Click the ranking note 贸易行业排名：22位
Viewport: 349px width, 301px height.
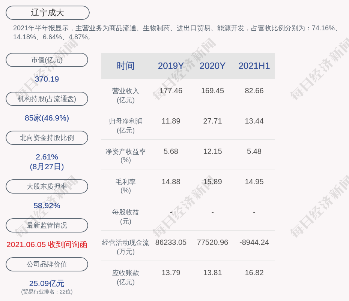click(47, 292)
